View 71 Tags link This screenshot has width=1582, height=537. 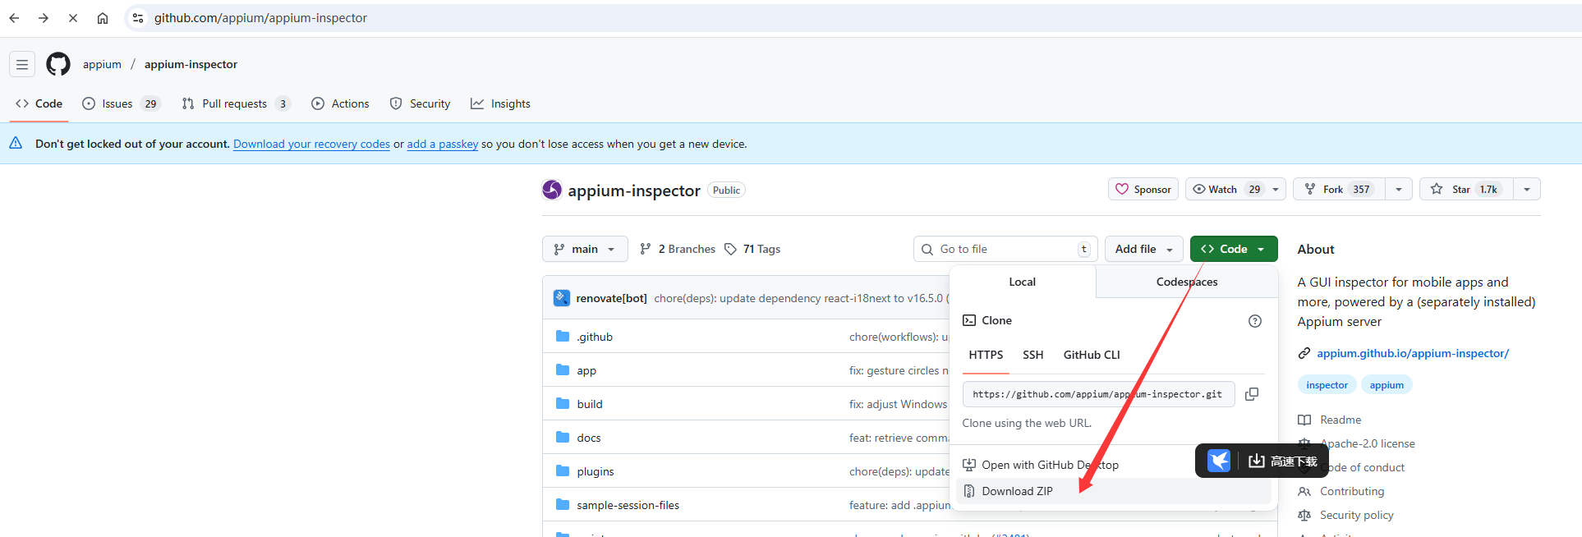[x=752, y=249]
